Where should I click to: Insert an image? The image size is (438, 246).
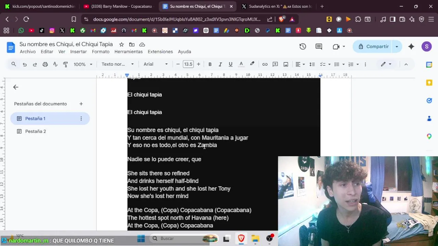pyautogui.click(x=286, y=64)
